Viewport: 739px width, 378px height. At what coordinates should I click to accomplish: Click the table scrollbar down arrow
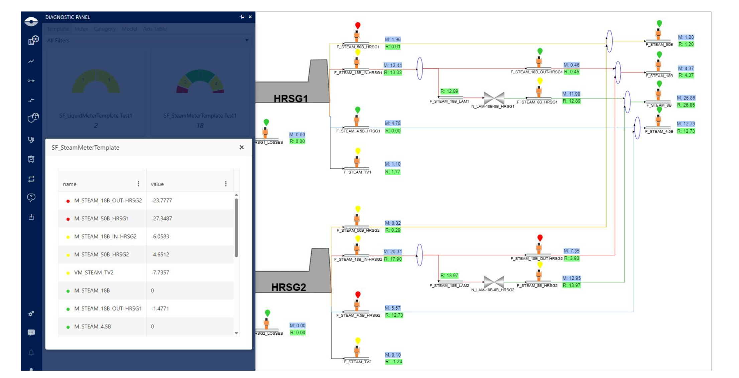coord(236,333)
